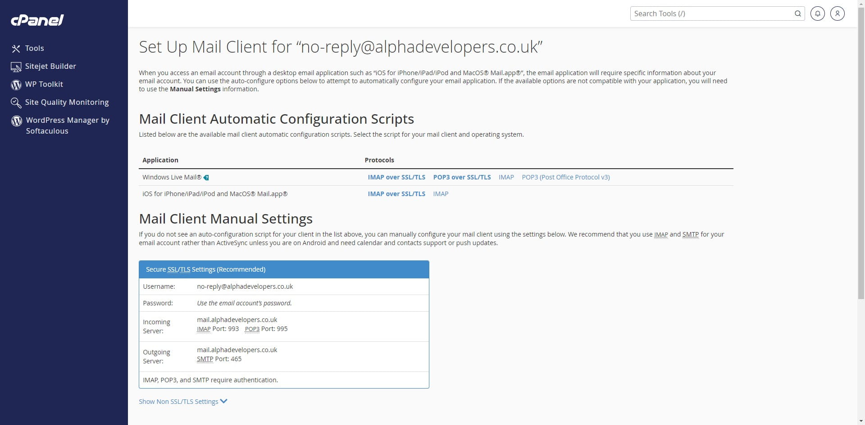Open Site Quality Monitoring magnifier icon
The image size is (865, 425).
(16, 103)
